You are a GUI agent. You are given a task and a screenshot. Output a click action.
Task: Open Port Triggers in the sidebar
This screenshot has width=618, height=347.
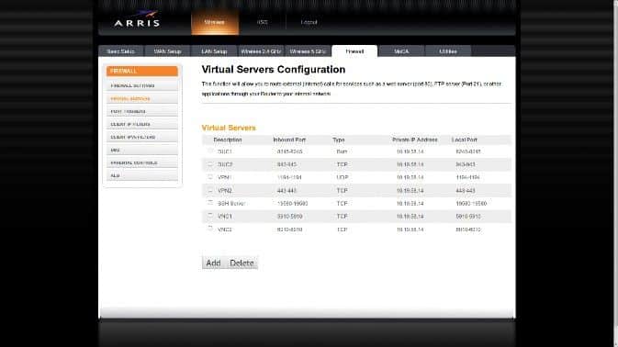point(142,111)
